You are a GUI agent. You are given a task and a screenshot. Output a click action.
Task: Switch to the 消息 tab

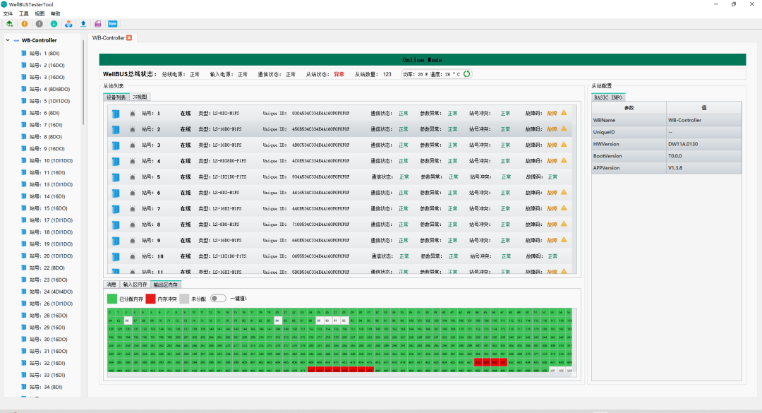click(111, 285)
